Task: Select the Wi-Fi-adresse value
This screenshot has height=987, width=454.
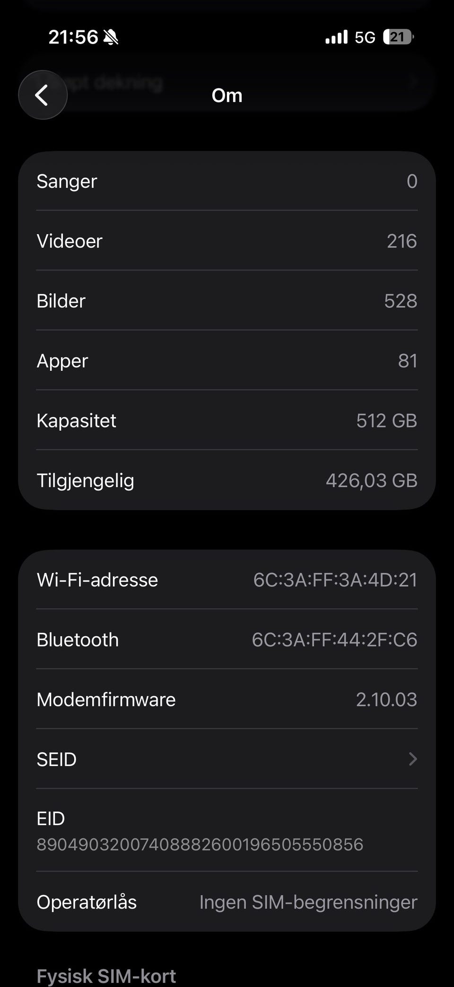Action: coord(335,580)
